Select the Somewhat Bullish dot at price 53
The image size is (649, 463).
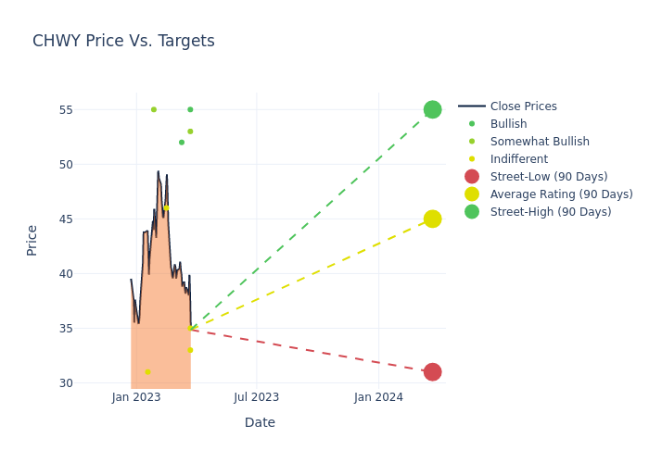click(x=190, y=131)
